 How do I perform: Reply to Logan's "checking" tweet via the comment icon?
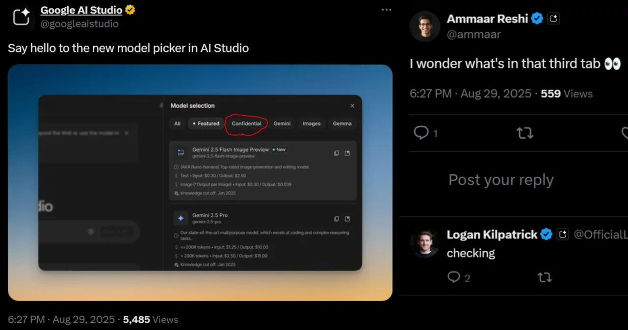click(454, 278)
